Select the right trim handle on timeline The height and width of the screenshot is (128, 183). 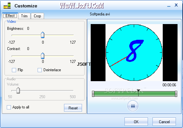[x=176, y=94]
